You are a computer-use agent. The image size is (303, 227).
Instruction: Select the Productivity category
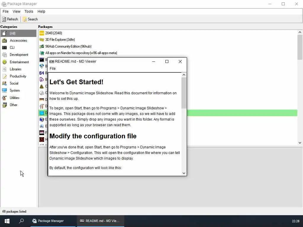pos(18,76)
